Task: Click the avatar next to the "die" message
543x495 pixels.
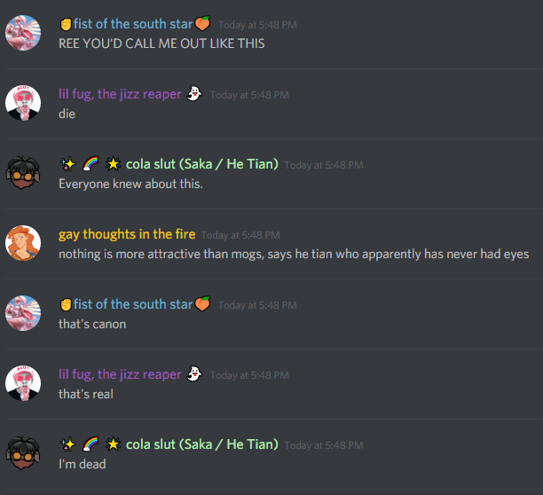Action: tap(23, 103)
